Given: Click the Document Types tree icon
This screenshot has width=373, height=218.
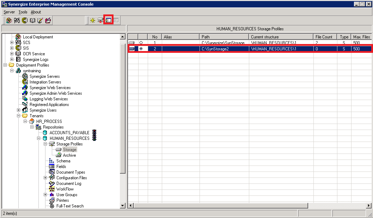Looking at the screenshot, I should click(x=51, y=172).
